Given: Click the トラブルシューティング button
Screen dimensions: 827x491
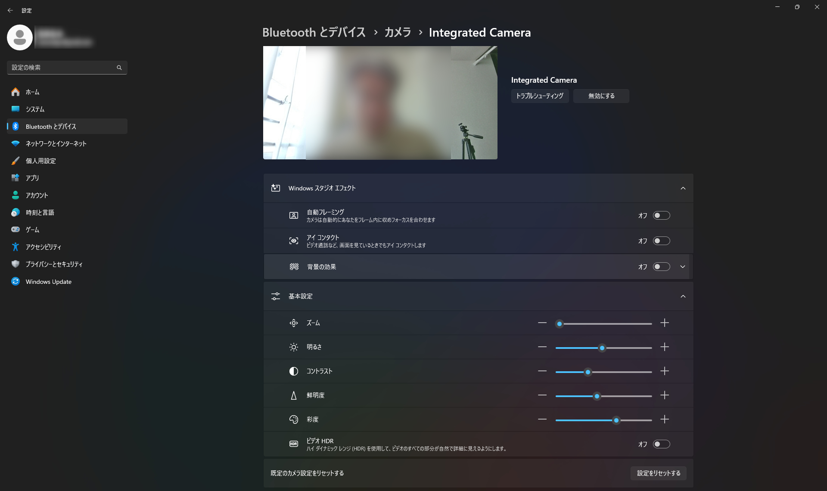Looking at the screenshot, I should coord(540,96).
